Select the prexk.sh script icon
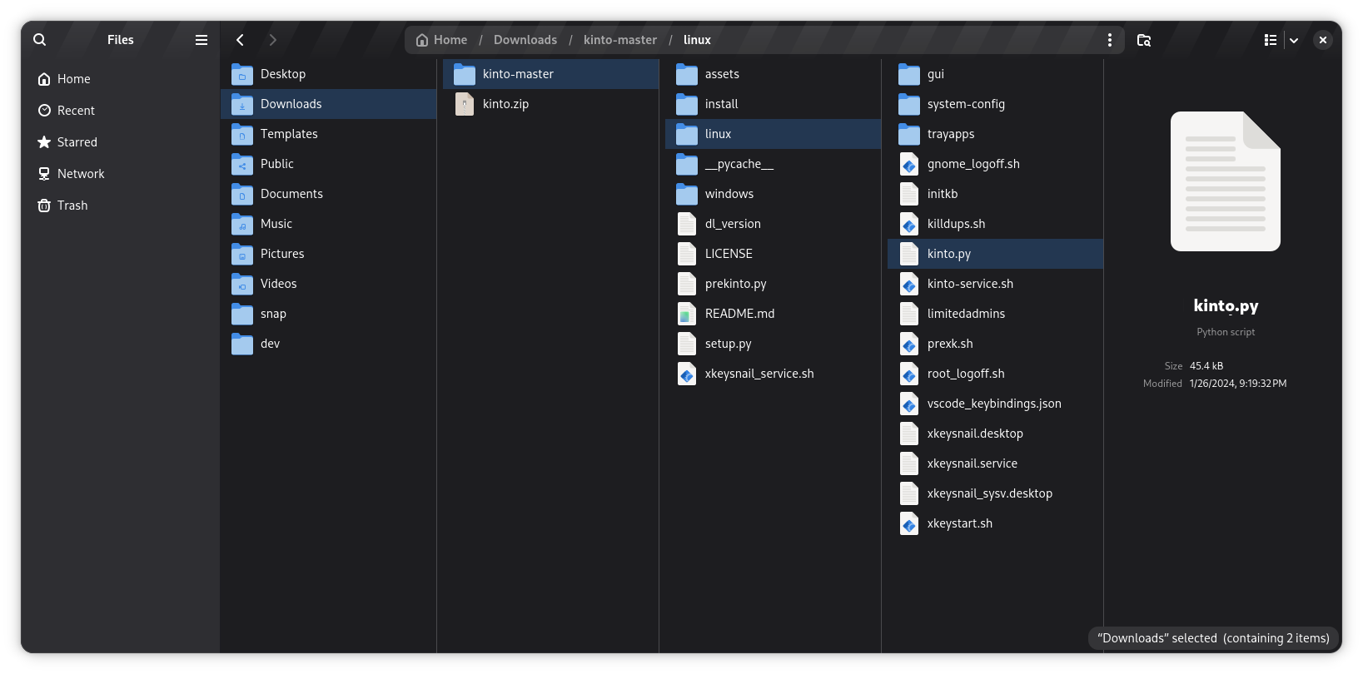1363x674 pixels. pyautogui.click(x=909, y=344)
